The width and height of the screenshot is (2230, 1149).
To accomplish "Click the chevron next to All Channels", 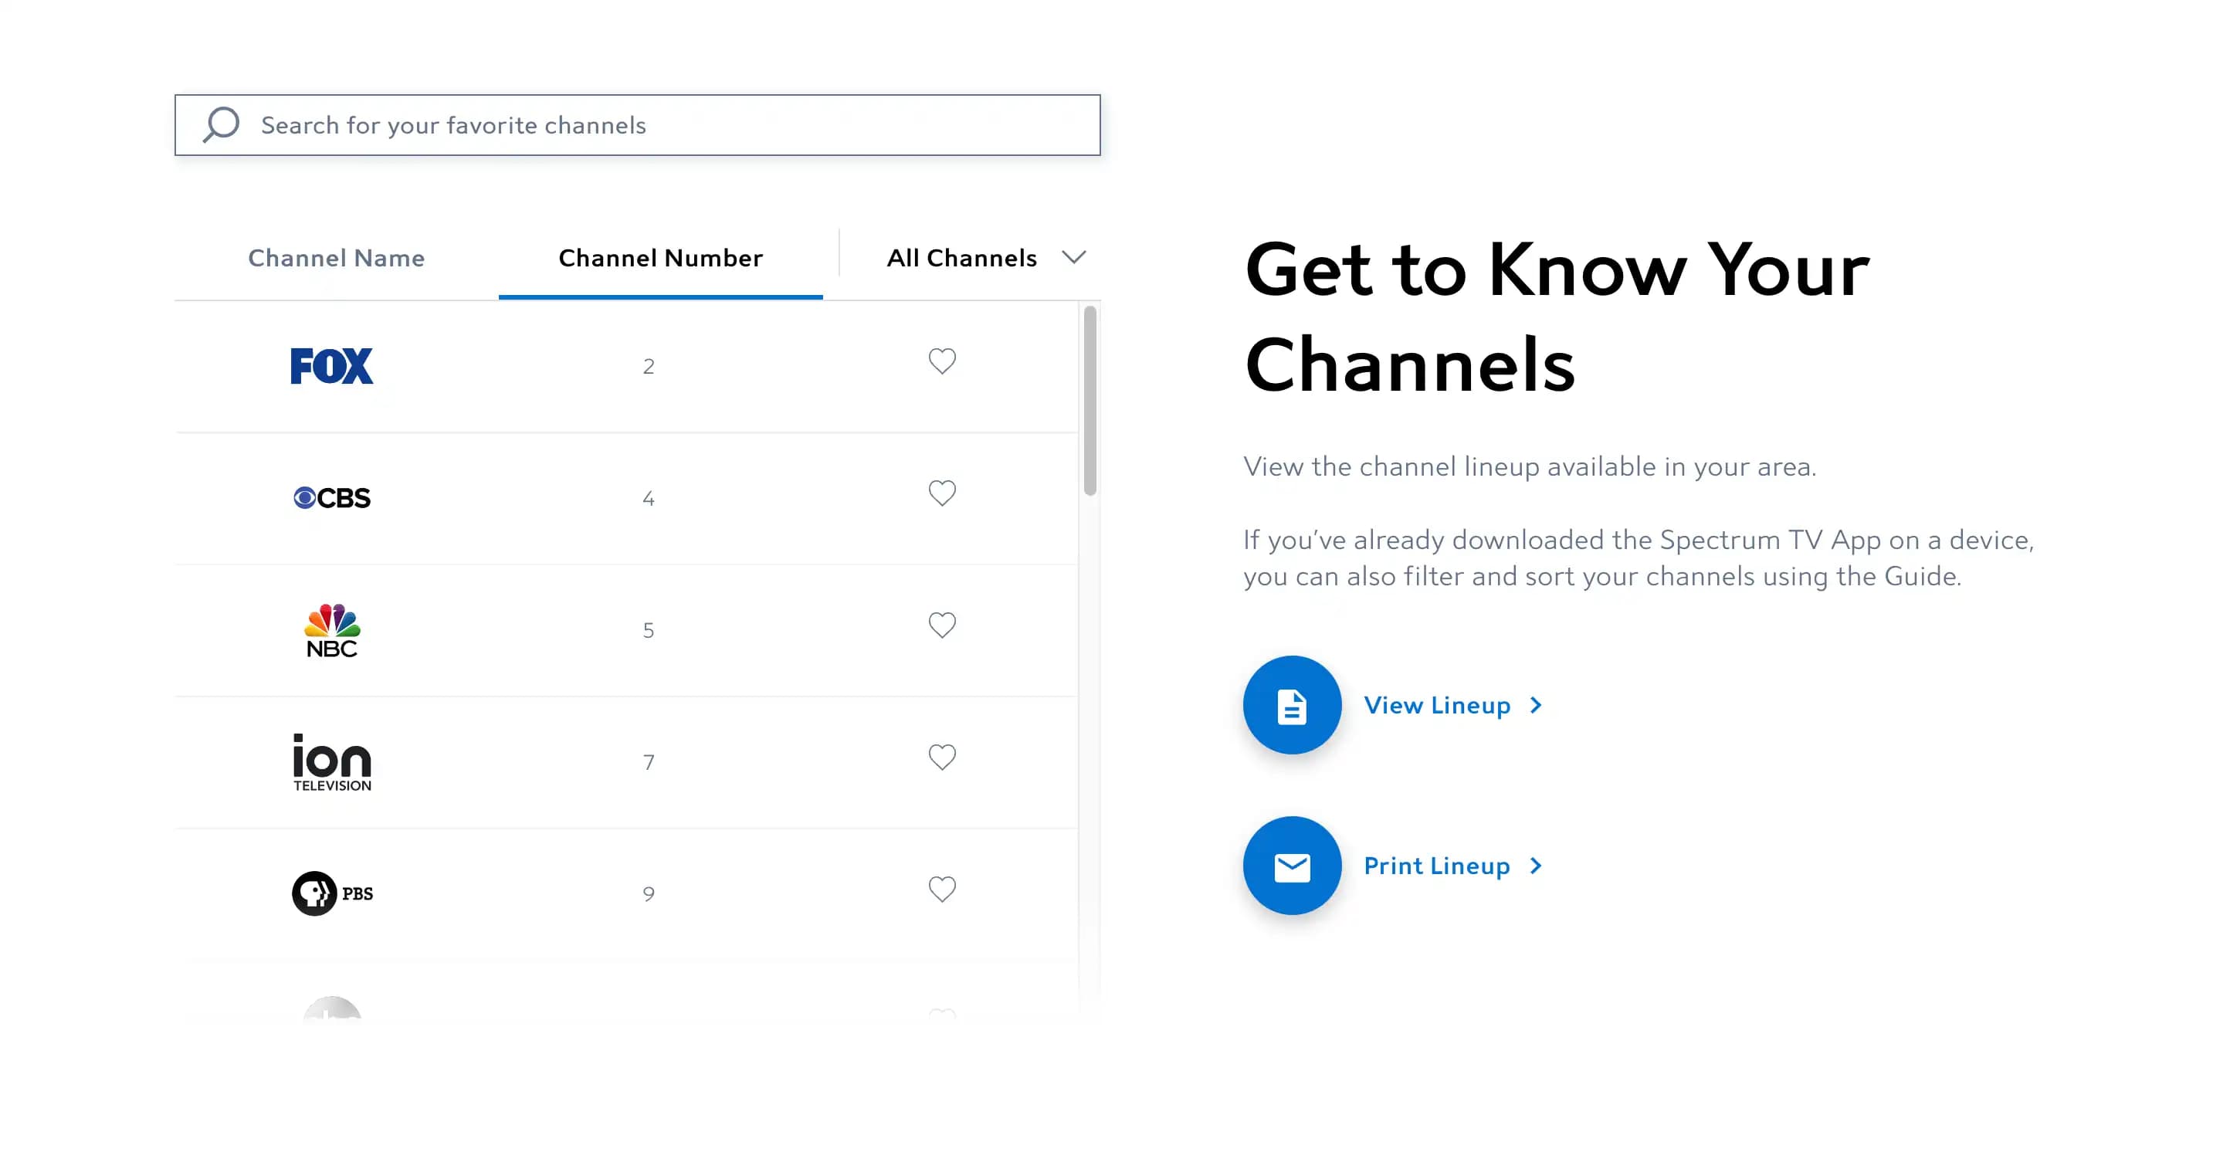I will click(1073, 257).
